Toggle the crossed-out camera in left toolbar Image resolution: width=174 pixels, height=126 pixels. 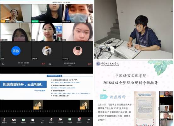(14, 120)
